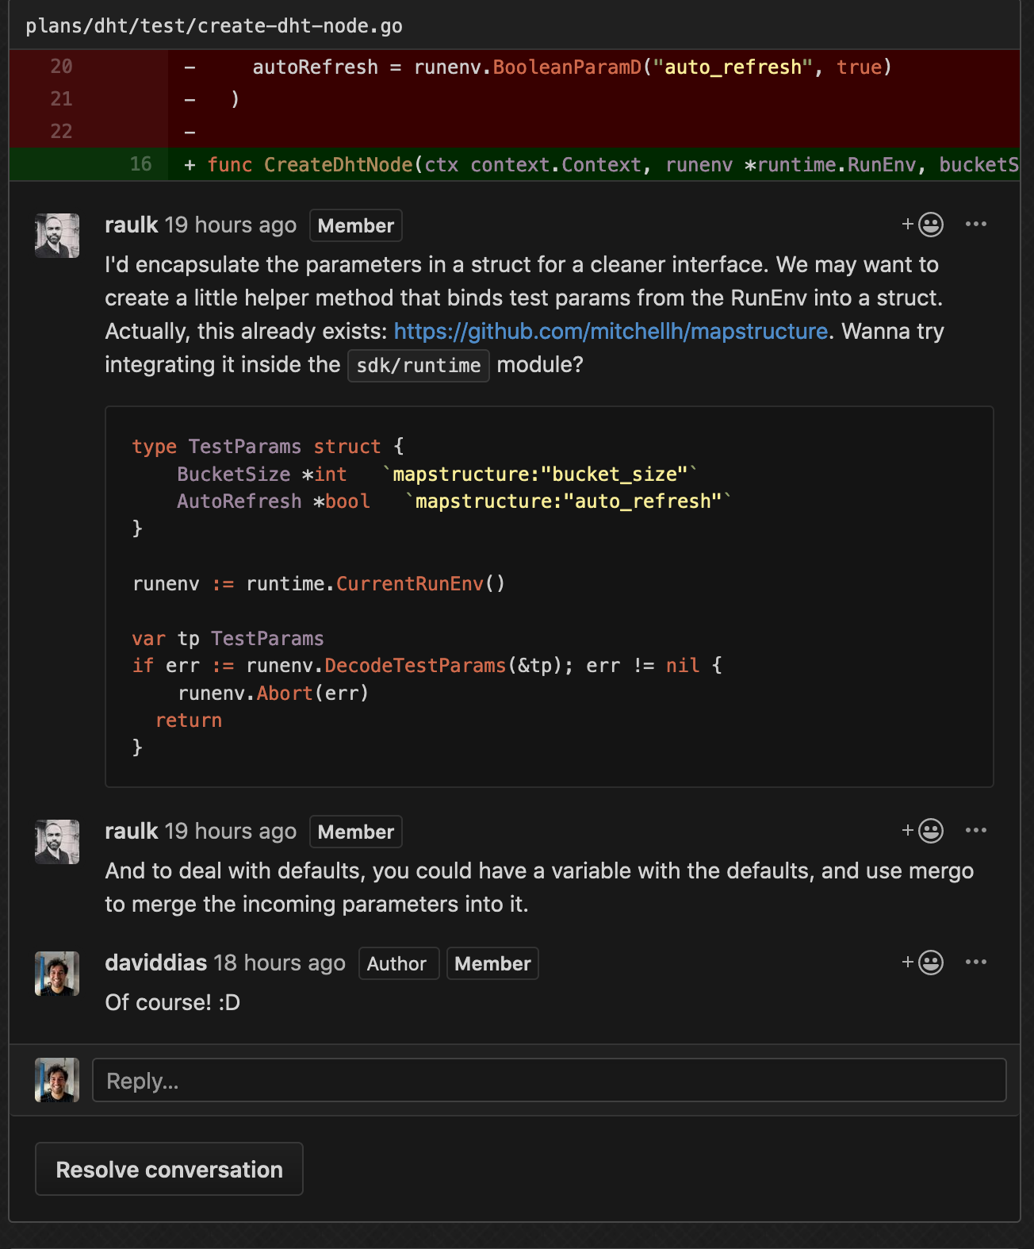Open options menu on raulk's mergo comment
The width and height of the screenshot is (1034, 1249).
pyautogui.click(x=976, y=831)
